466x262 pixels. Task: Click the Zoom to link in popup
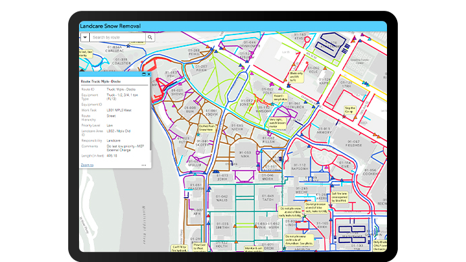[87, 165]
